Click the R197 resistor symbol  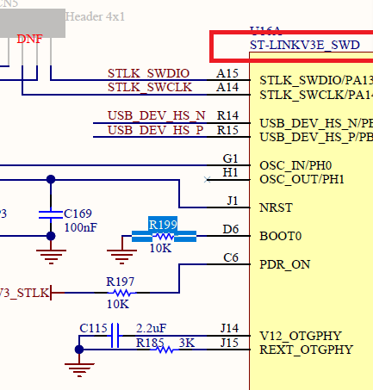[x=121, y=293]
